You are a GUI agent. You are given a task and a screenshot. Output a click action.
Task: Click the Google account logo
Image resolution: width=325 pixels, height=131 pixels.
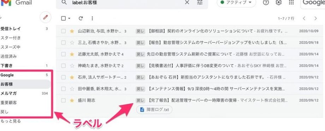313,3
